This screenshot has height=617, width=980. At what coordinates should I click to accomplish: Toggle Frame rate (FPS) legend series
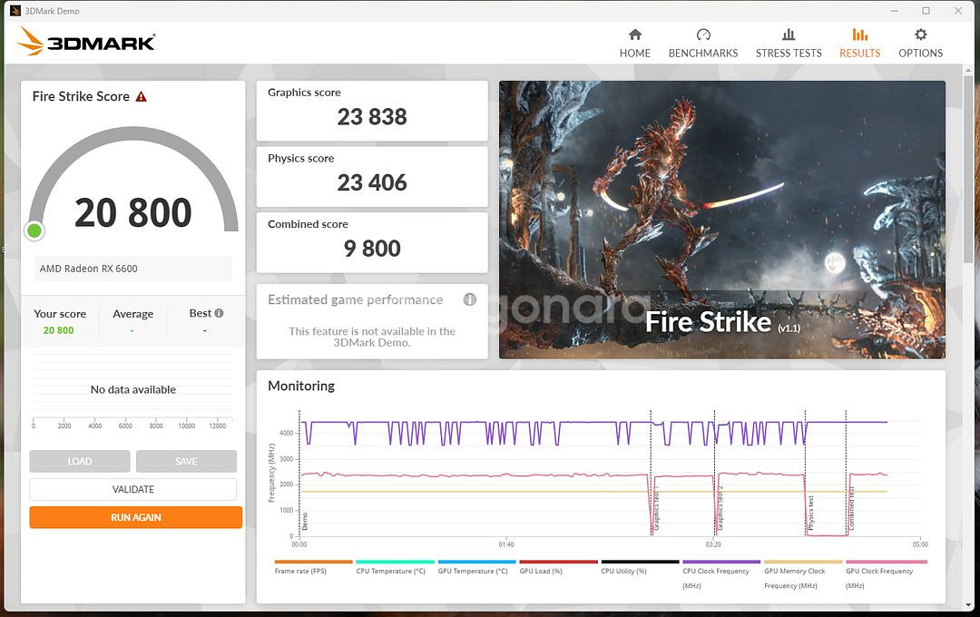click(x=300, y=571)
